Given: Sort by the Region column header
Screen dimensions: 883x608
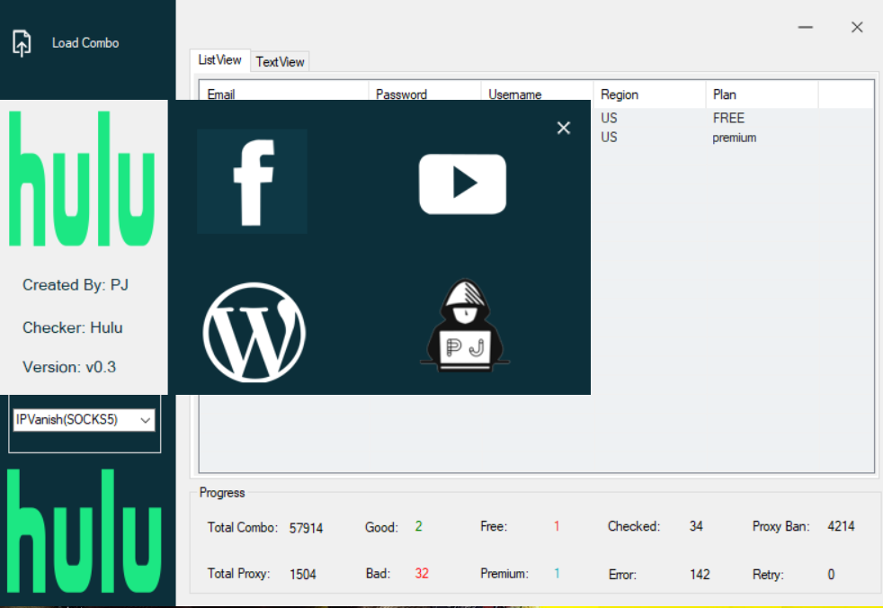Looking at the screenshot, I should point(649,94).
